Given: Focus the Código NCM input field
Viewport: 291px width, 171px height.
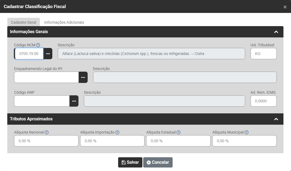Looking at the screenshot, I should tap(29, 54).
